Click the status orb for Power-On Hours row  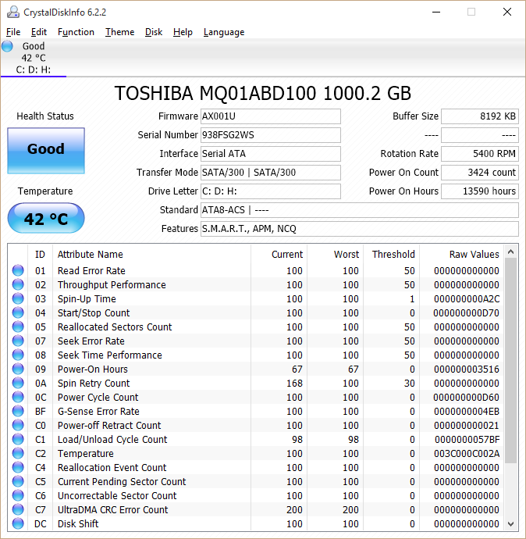(x=18, y=369)
